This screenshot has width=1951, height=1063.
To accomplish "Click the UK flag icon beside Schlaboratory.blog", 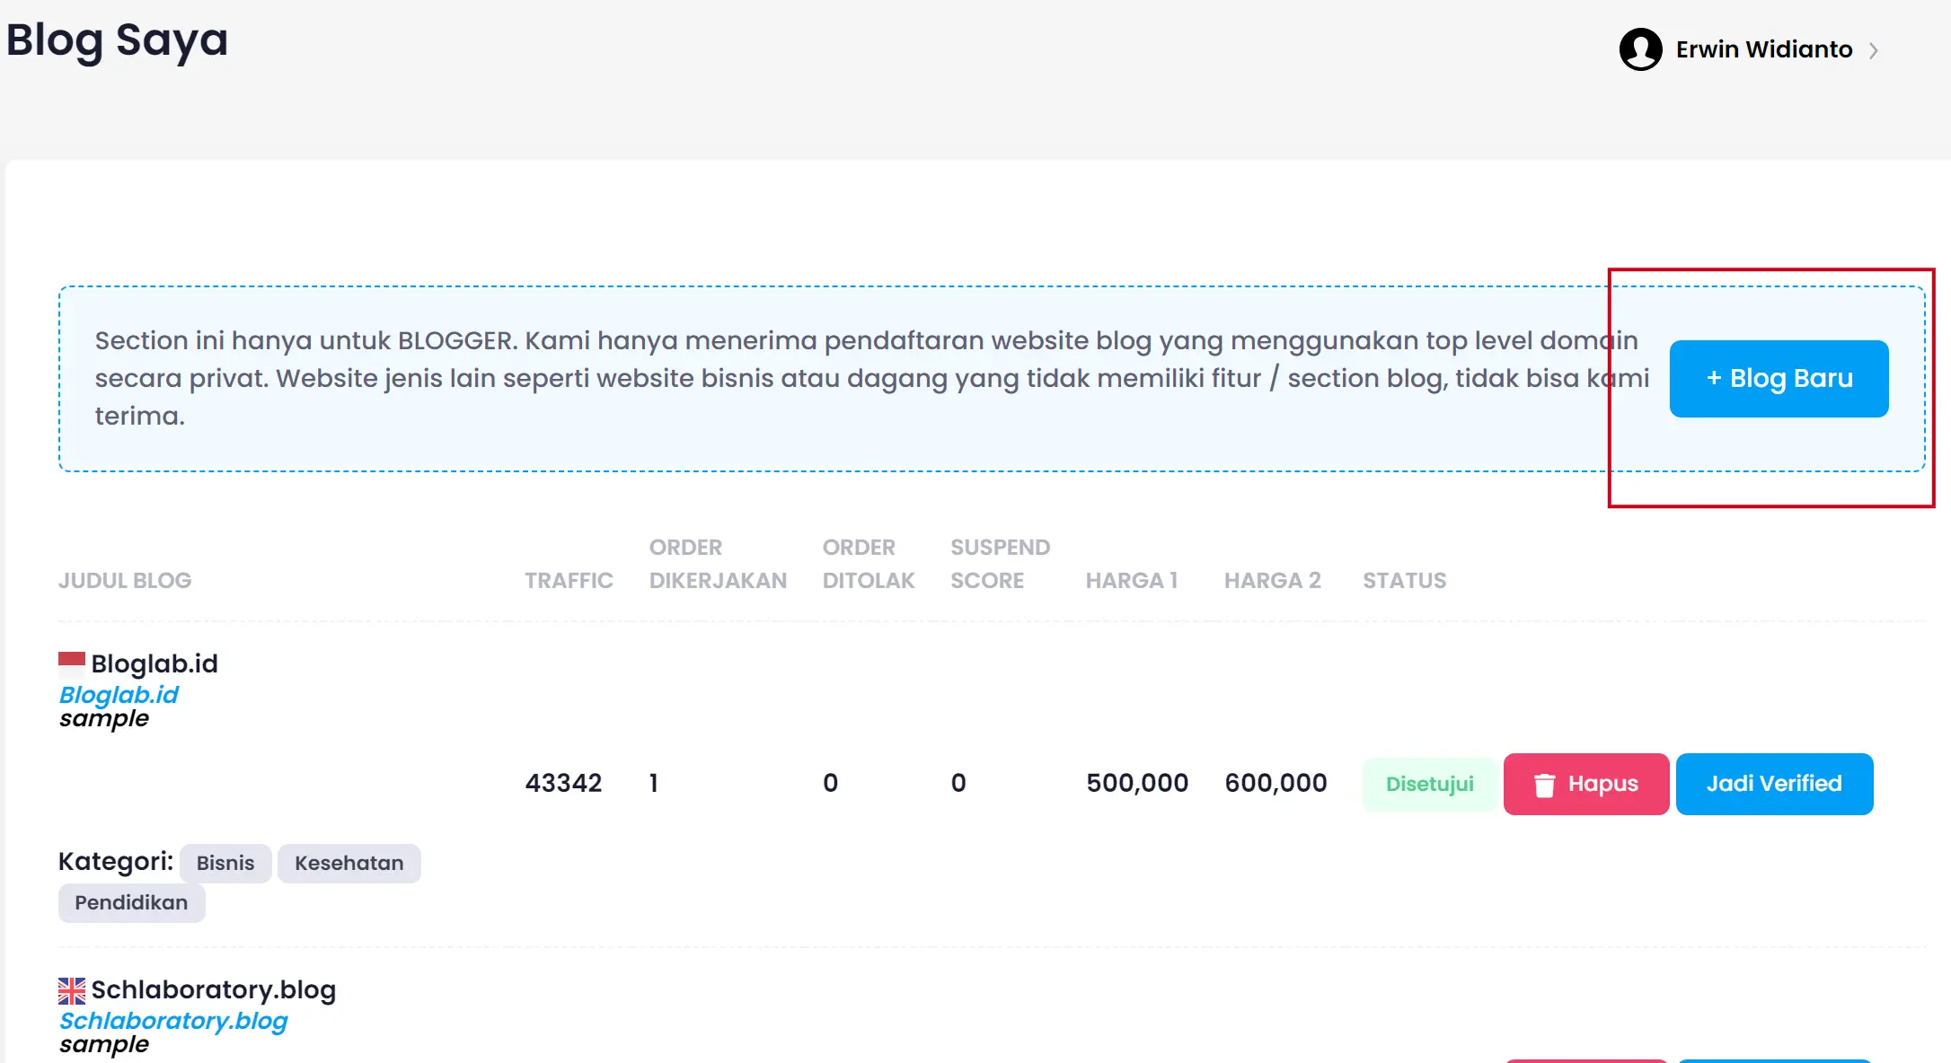I will [72, 990].
